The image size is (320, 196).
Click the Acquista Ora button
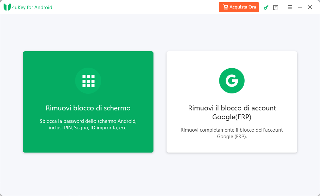[239, 7]
